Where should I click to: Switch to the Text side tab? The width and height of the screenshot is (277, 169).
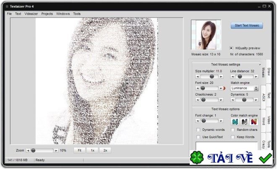tap(269, 95)
